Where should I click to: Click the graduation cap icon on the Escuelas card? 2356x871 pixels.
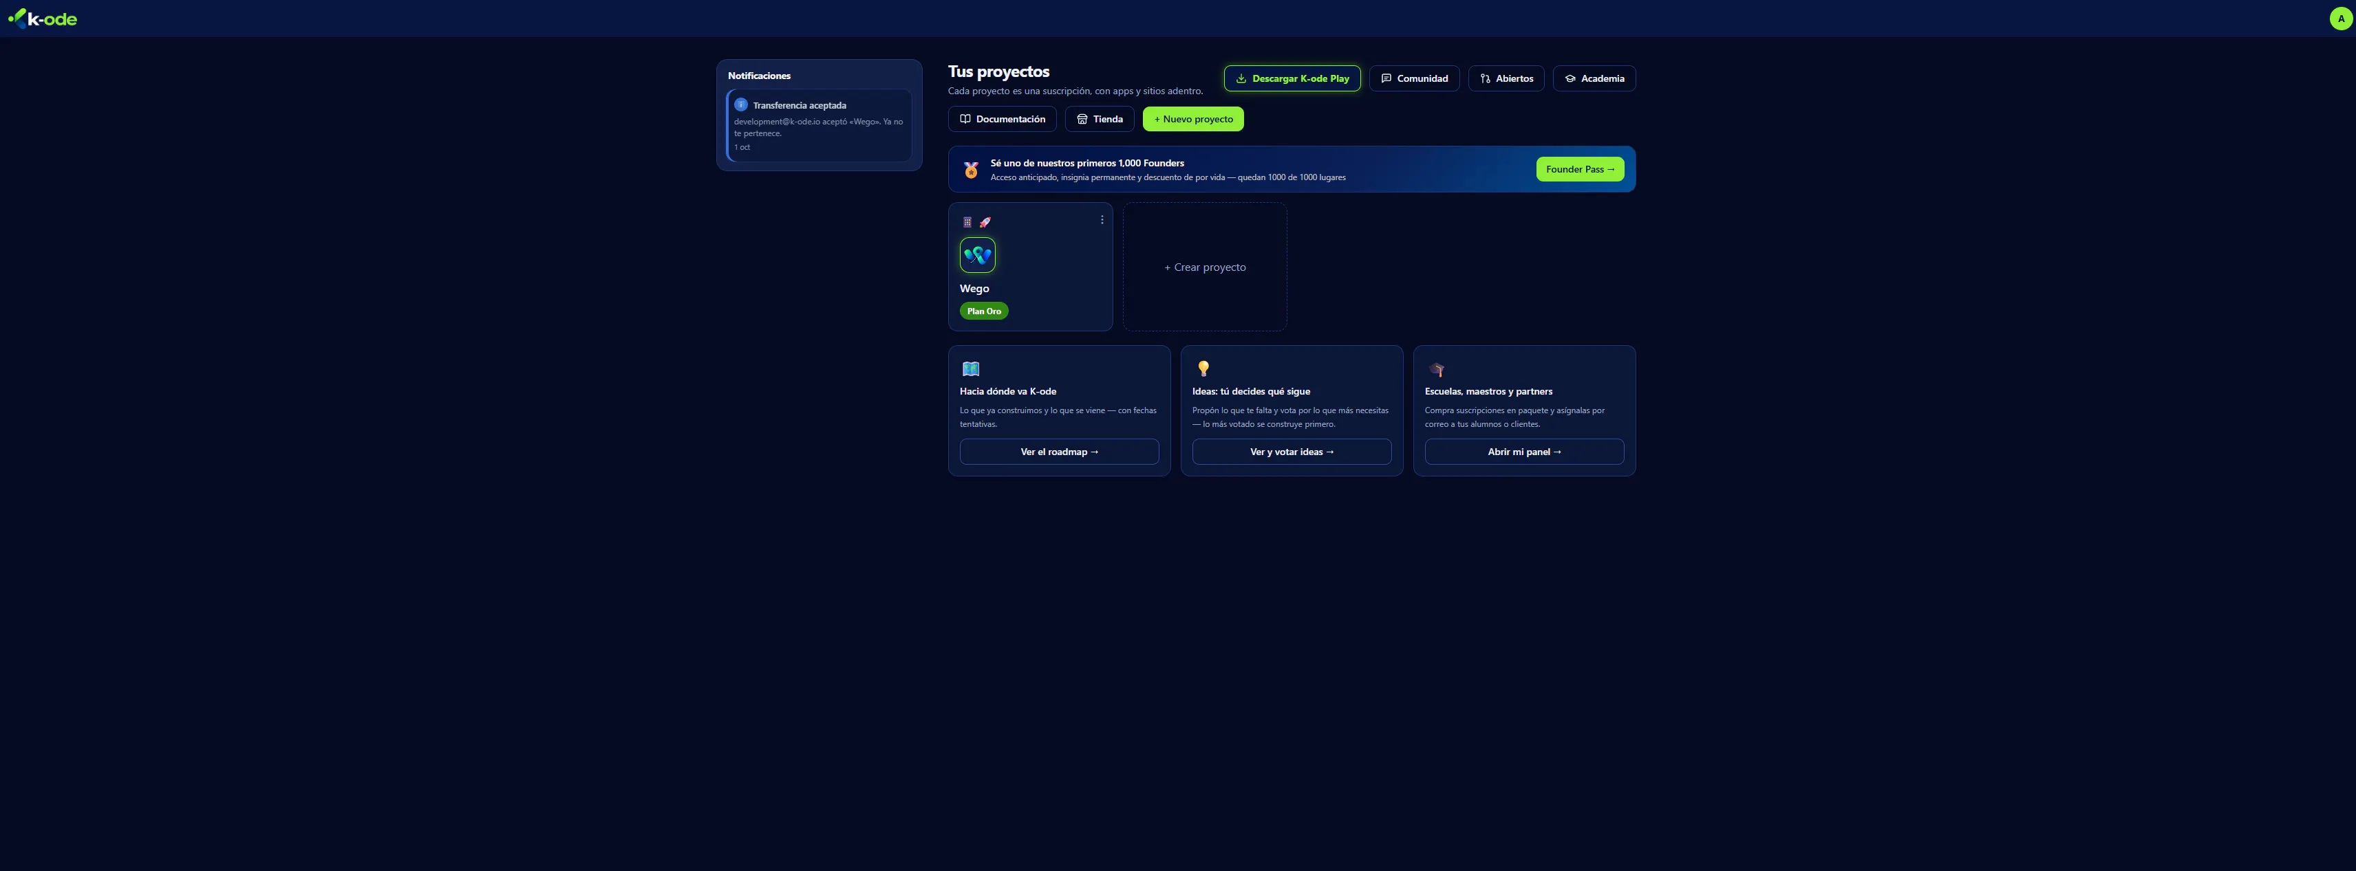1436,369
